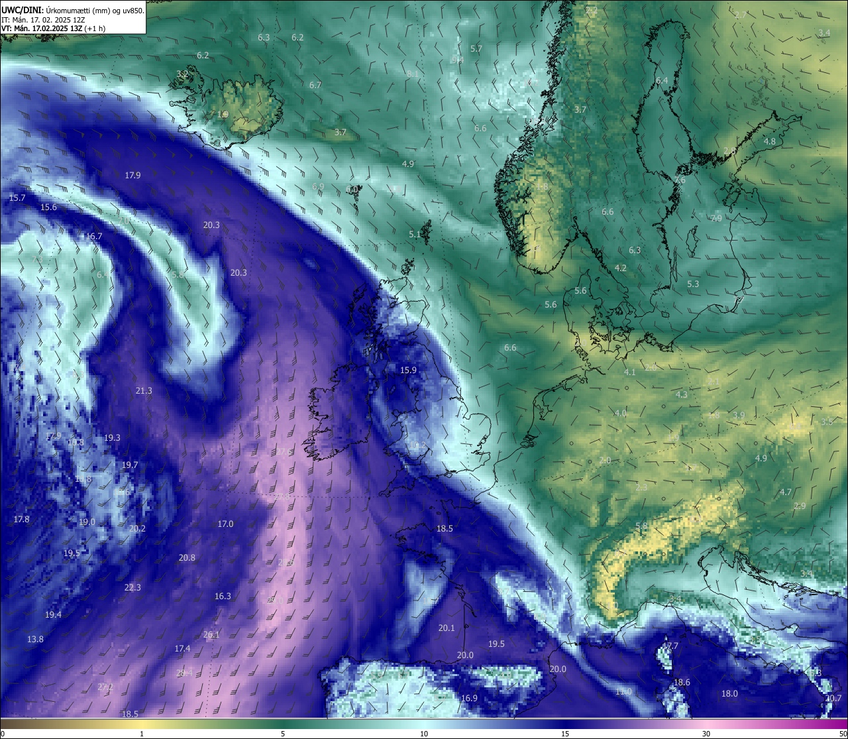Select the map value 17.4
Screen dimensions: 848x739
tap(182, 649)
